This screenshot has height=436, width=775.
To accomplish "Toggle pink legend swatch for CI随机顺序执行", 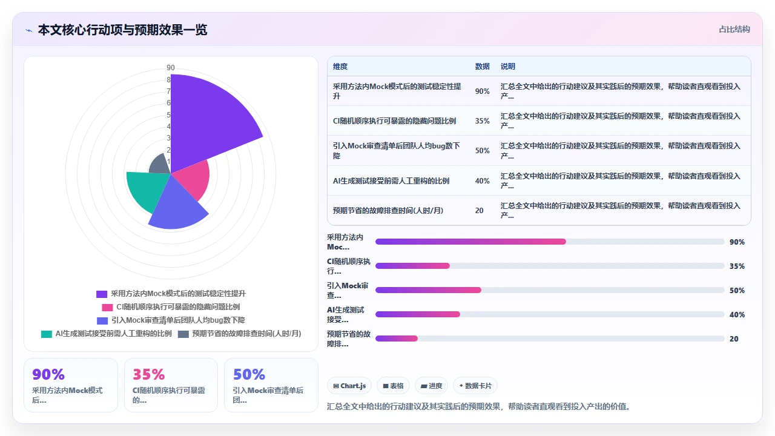I will click(x=107, y=307).
